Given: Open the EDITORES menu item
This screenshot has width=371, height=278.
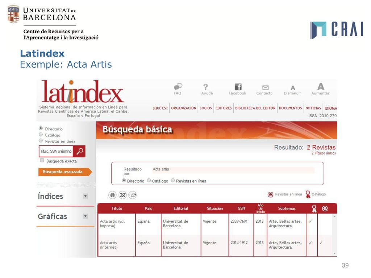Looking at the screenshot, I should [223, 108].
